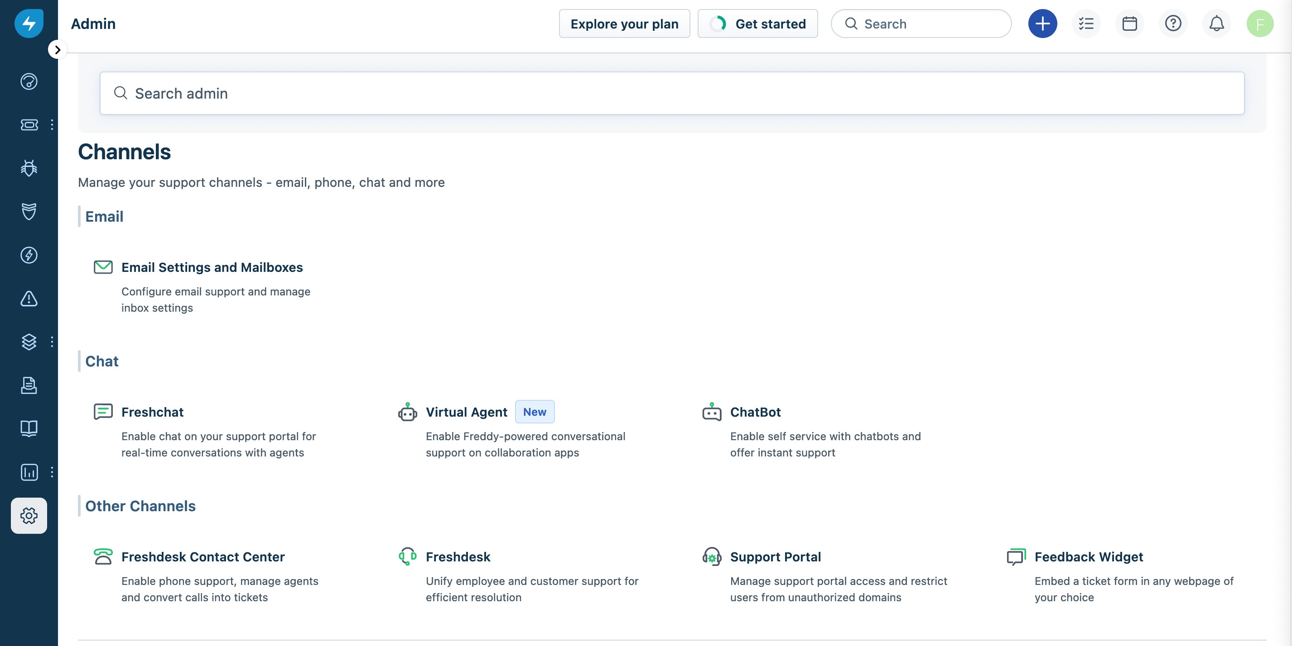Expand the Tickets submenu dots

(x=52, y=125)
